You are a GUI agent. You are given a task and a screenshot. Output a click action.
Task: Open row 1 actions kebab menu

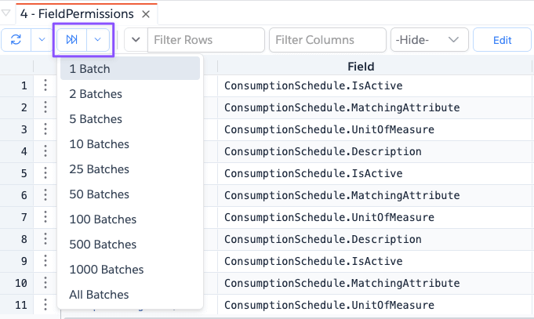click(45, 85)
